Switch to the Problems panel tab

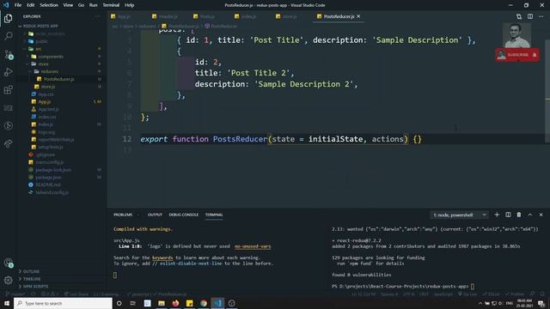(123, 215)
